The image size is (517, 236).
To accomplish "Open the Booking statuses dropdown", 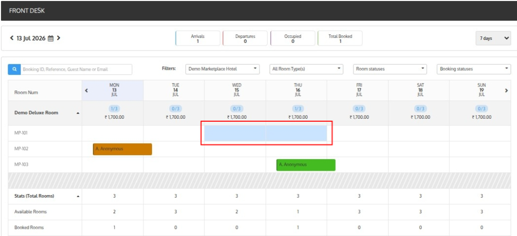I will pyautogui.click(x=474, y=69).
